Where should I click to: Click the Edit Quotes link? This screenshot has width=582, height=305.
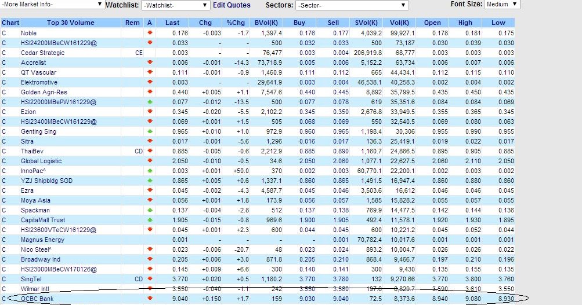(x=232, y=5)
